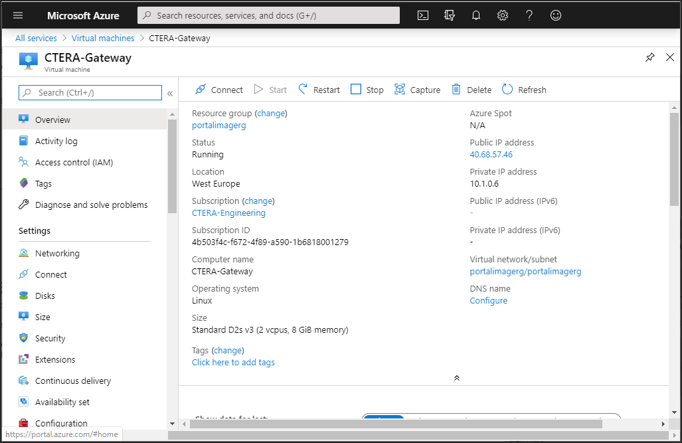This screenshot has height=443, width=682.
Task: Select Overview in the sidebar
Action: click(84, 120)
